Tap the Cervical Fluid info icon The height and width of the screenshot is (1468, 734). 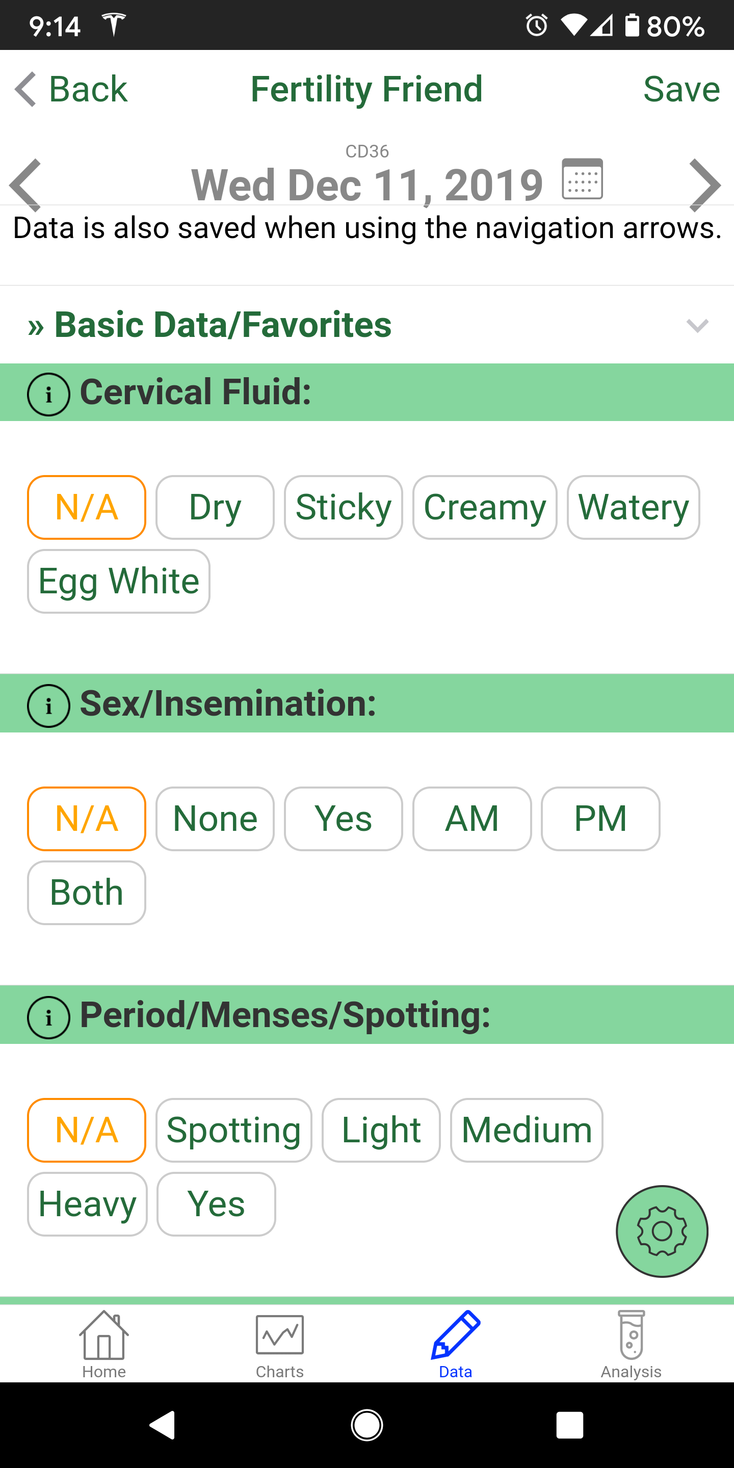pos(48,394)
